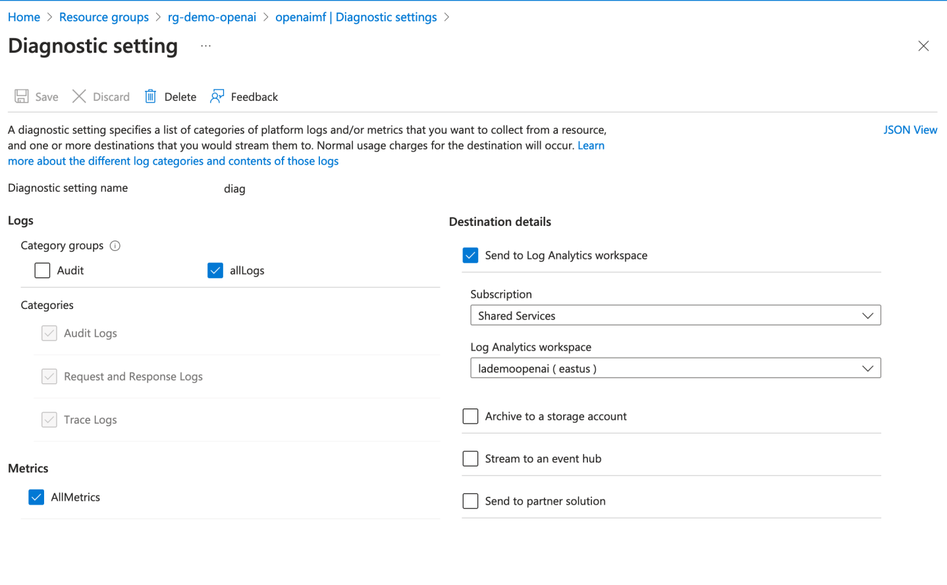Click the Feedback button label

click(254, 97)
